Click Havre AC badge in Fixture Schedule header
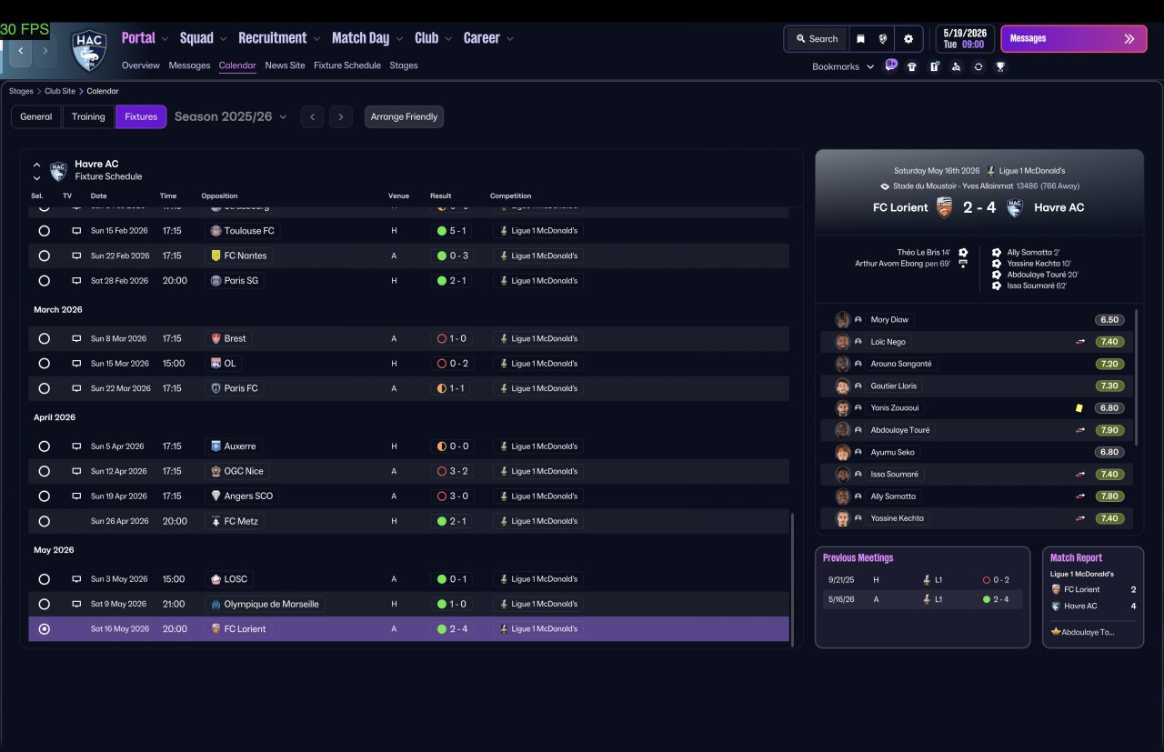This screenshot has height=752, width=1164. [x=58, y=170]
